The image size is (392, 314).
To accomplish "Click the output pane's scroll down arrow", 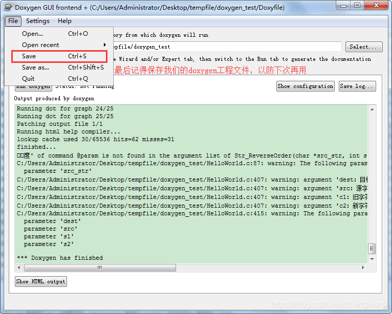I will [x=372, y=259].
